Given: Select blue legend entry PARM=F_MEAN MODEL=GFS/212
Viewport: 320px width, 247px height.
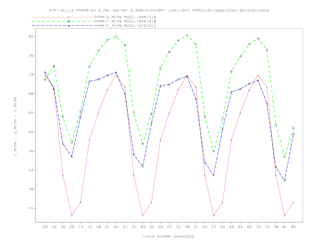Looking at the screenshot, I should pos(125,26).
